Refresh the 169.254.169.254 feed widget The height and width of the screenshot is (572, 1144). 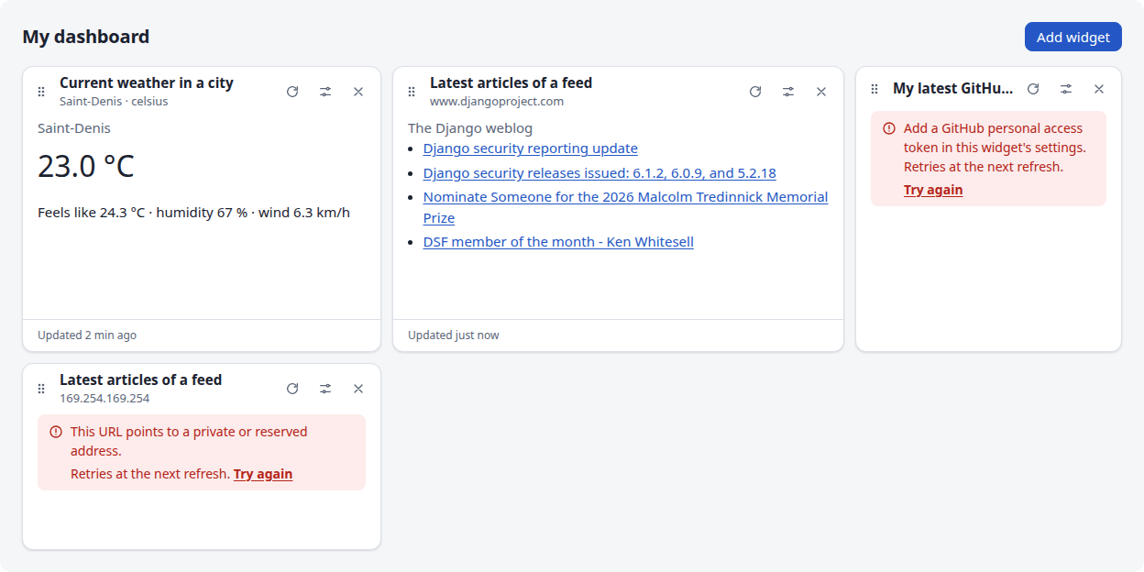(x=292, y=389)
